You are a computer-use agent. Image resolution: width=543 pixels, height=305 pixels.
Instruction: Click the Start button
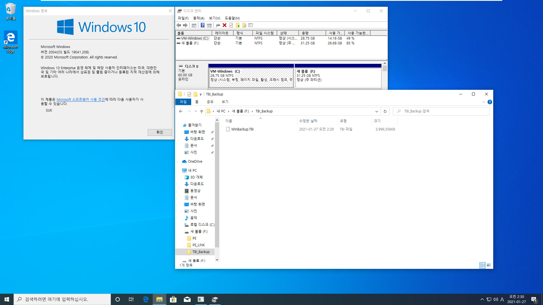7,299
